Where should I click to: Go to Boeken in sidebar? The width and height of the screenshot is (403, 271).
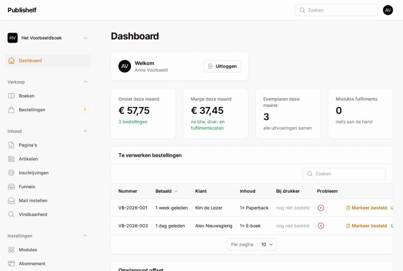click(x=48, y=96)
